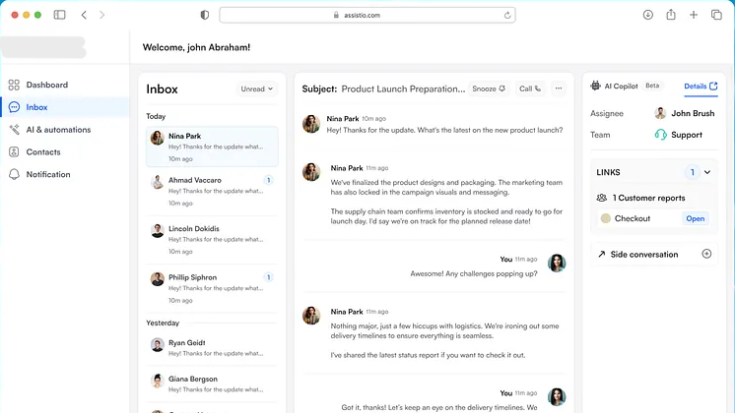Snooze this conversation
The image size is (735, 413).
[489, 88]
